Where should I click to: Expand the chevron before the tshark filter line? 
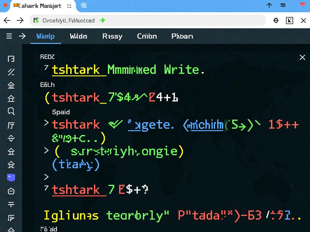click(x=46, y=124)
